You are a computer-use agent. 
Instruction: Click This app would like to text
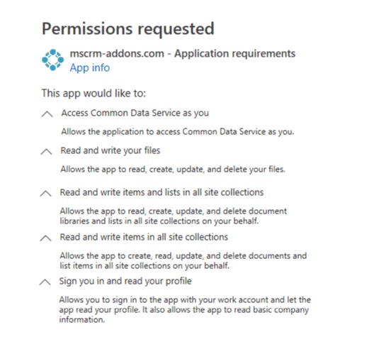[93, 93]
